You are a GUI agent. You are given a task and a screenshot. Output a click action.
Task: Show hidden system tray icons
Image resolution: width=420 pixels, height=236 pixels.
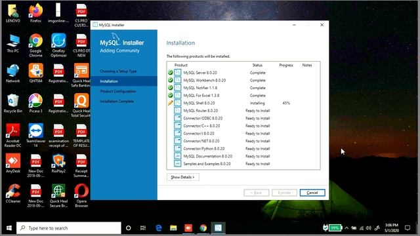point(346,228)
